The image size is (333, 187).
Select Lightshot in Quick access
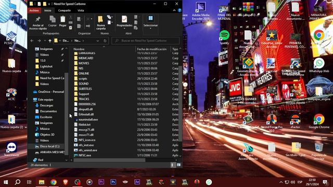pyautogui.click(x=46, y=66)
